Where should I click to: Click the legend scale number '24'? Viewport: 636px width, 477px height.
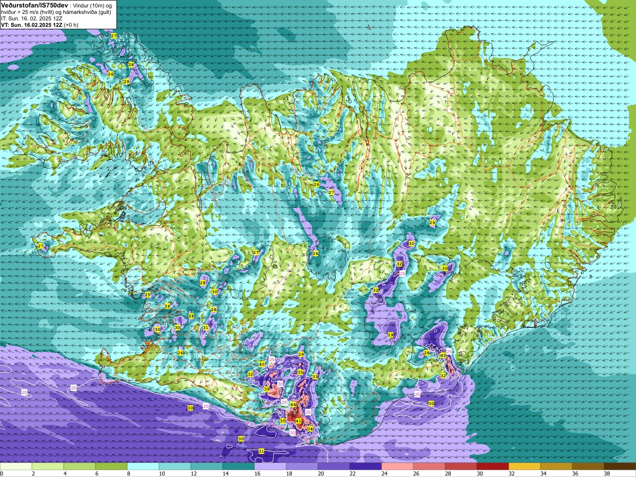385,474
